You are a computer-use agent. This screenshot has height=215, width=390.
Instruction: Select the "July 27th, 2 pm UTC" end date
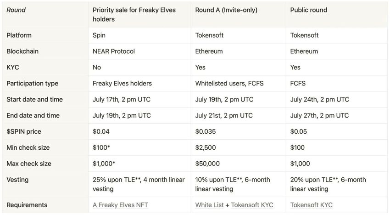click(x=319, y=115)
